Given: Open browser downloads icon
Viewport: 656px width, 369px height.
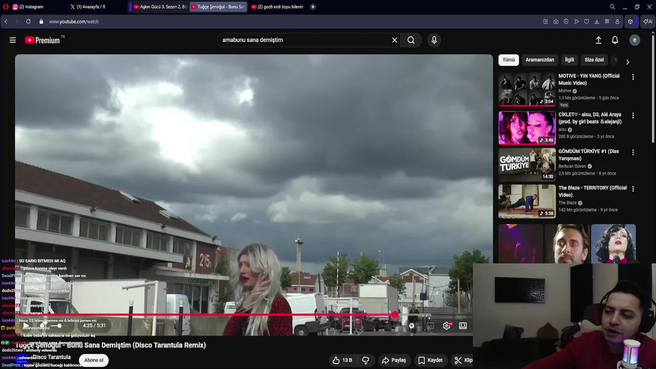Looking at the screenshot, I should [x=597, y=22].
